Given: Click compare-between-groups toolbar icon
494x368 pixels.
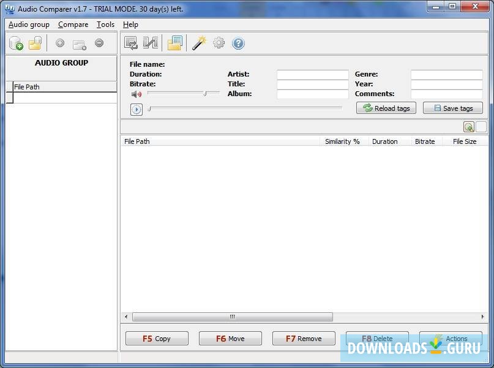Looking at the screenshot, I should tap(151, 43).
